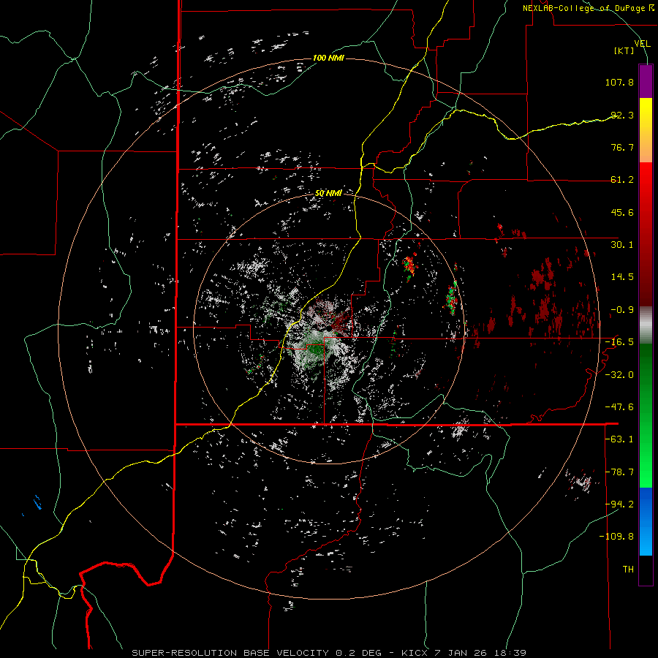The width and height of the screenshot is (658, 658).
Task: Click the 107.8 scale value
Action: 619,82
